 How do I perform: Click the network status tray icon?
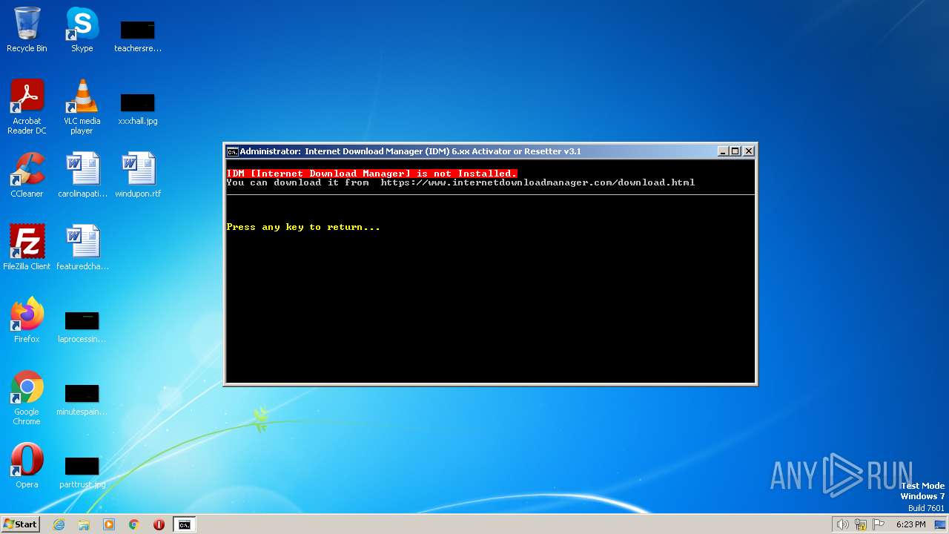click(861, 524)
